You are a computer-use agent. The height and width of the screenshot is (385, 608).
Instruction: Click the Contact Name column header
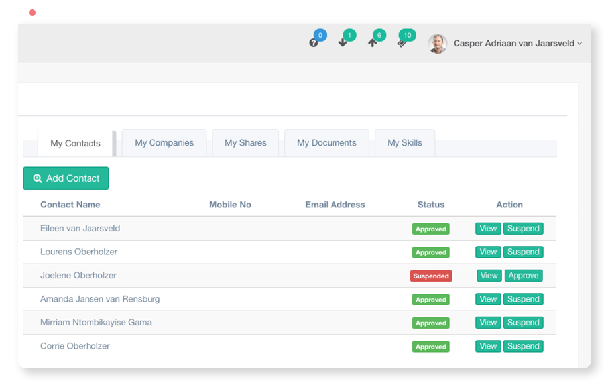pyautogui.click(x=70, y=205)
